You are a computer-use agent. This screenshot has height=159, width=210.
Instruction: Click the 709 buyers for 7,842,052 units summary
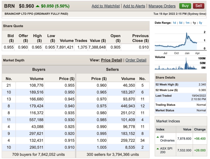38,155
